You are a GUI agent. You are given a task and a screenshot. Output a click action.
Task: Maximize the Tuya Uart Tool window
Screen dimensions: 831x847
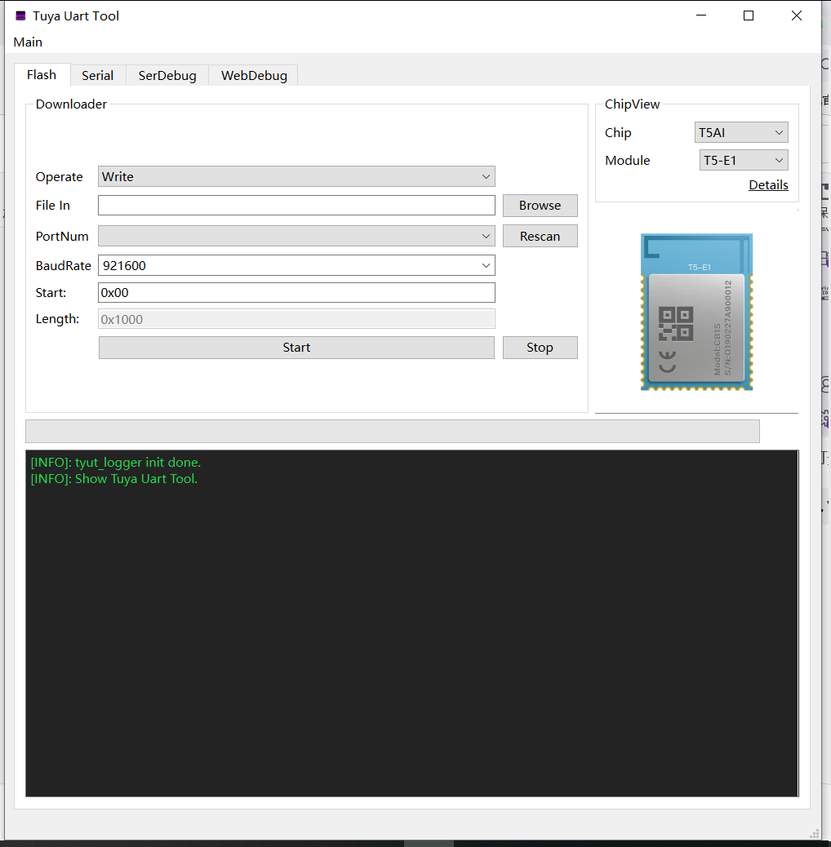[x=749, y=16]
